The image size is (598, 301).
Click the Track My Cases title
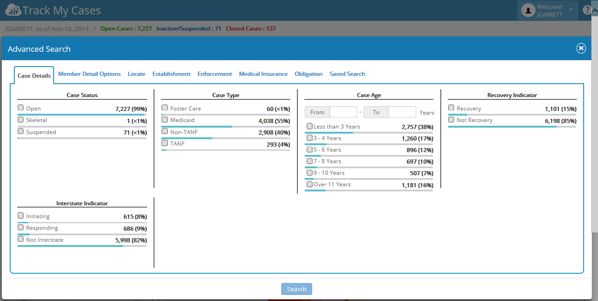62,10
